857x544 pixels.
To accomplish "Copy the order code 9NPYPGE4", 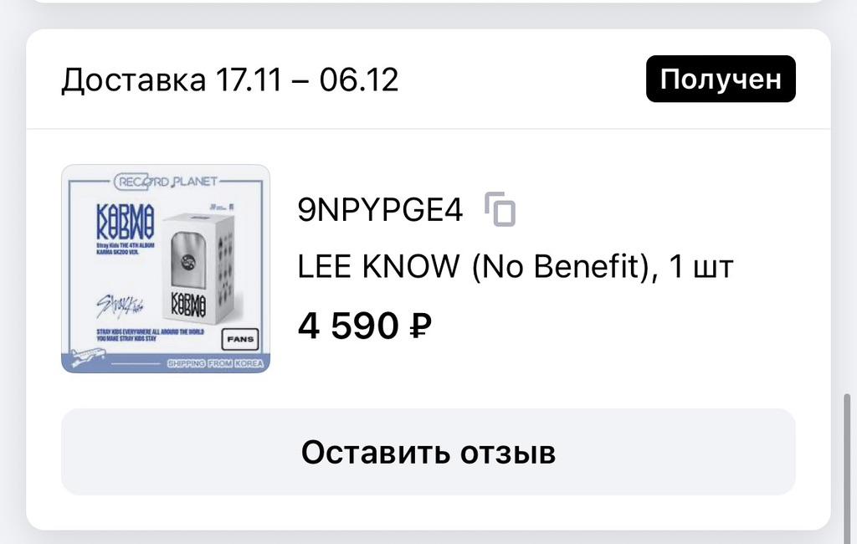I will pos(500,209).
